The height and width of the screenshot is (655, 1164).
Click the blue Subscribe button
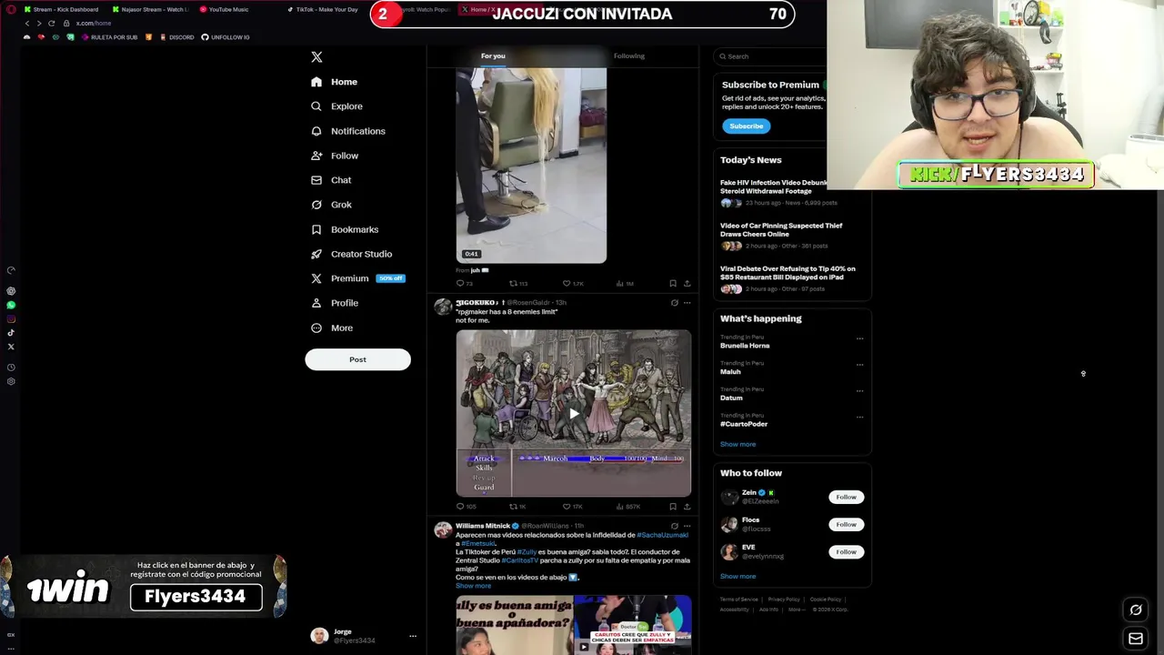click(x=746, y=126)
